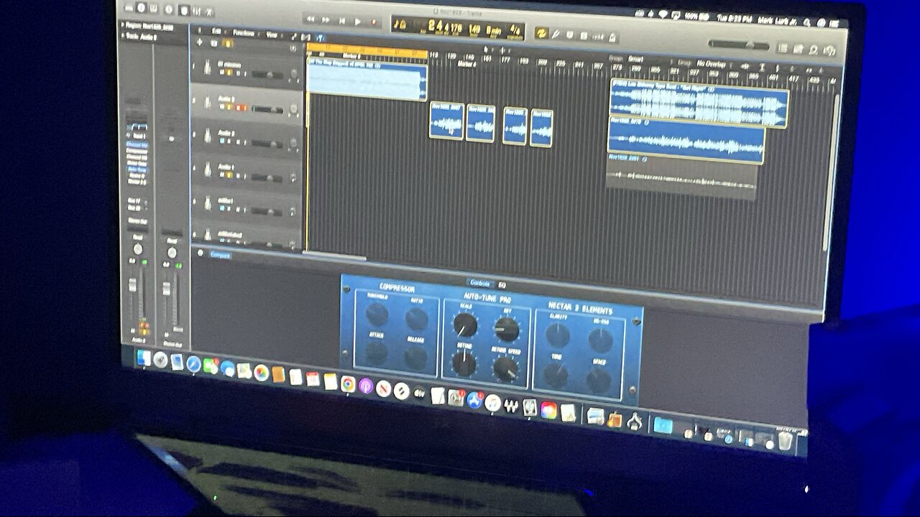Open the Note Pad panel
This screenshot has width=920, height=517.
click(x=798, y=49)
